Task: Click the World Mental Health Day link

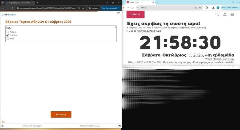Action: [x=220, y=59]
